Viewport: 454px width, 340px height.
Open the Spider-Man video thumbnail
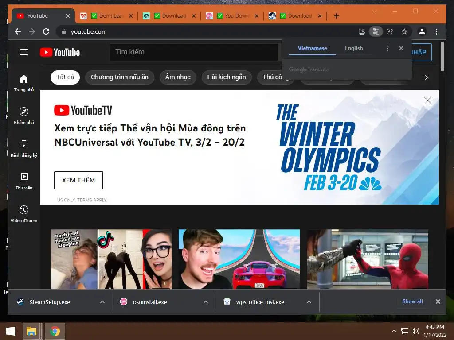[x=368, y=259]
